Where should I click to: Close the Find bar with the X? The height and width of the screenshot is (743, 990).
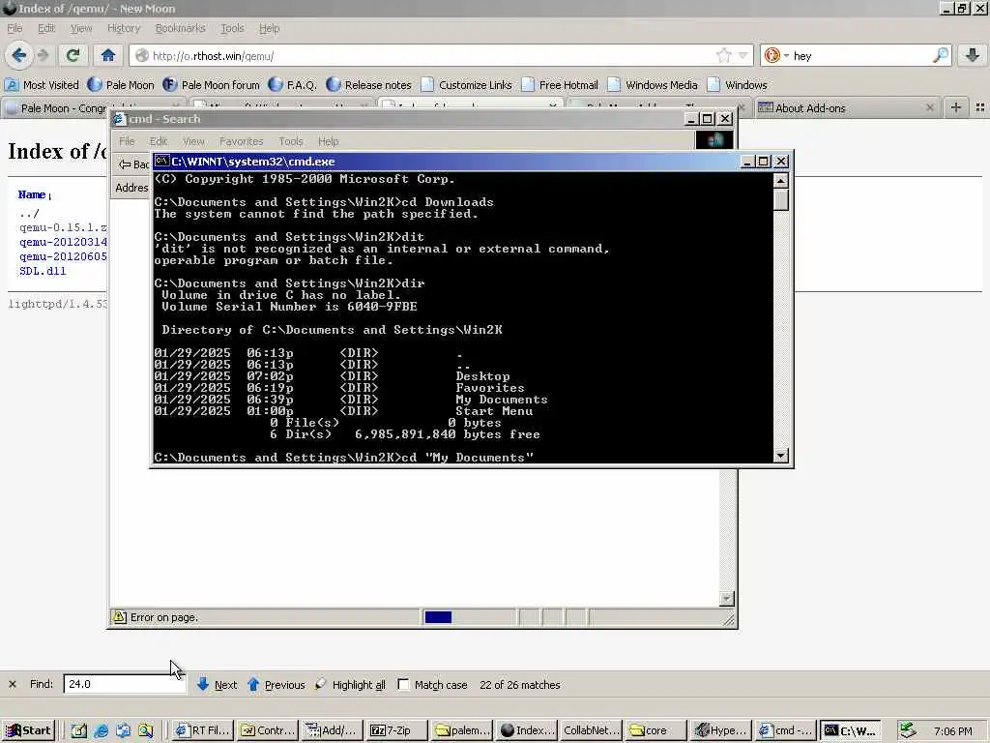(x=12, y=684)
